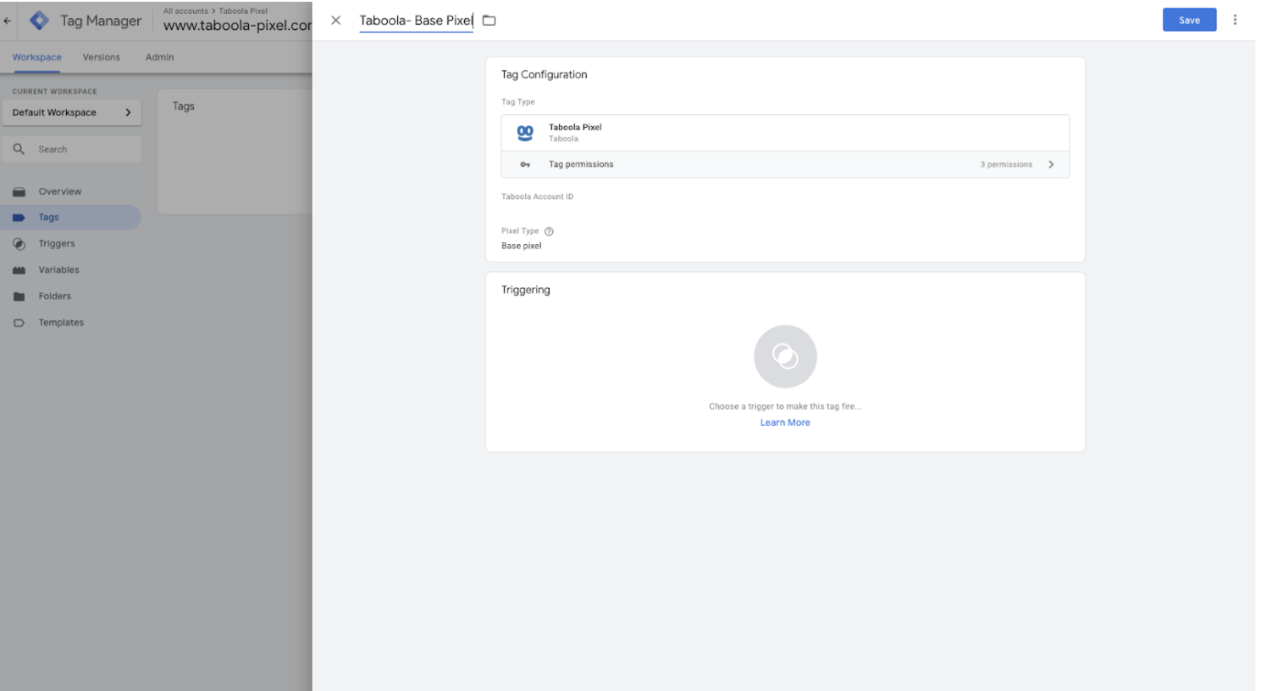Click the Folders folder icon
Image resolution: width=1261 pixels, height=691 pixels.
[x=19, y=296]
